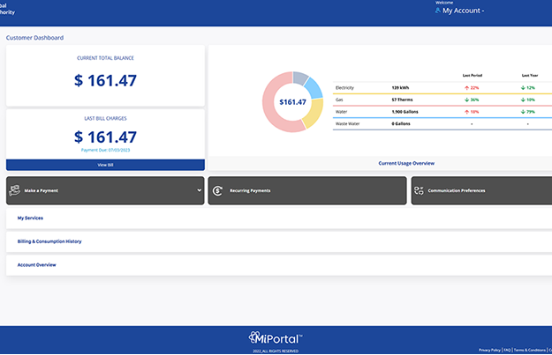Open the FAQ footer link
552x355 pixels.
tap(507, 350)
